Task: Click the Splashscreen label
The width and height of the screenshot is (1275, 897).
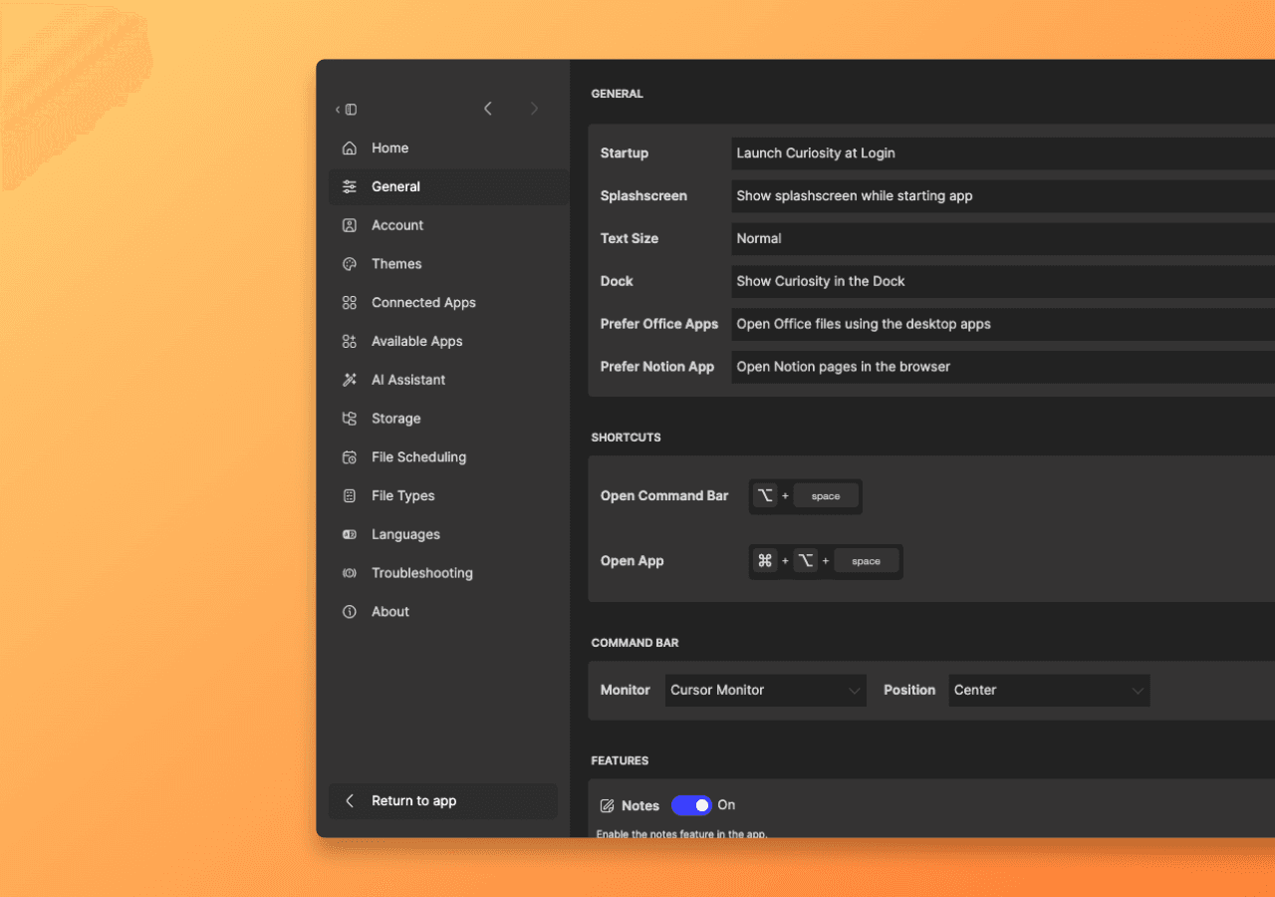Action: [x=643, y=196]
